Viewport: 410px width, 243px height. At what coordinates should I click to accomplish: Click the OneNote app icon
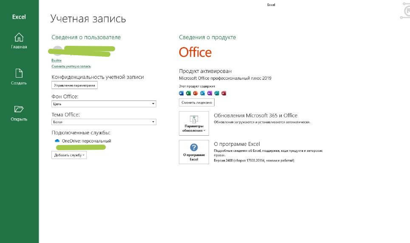coord(209,93)
